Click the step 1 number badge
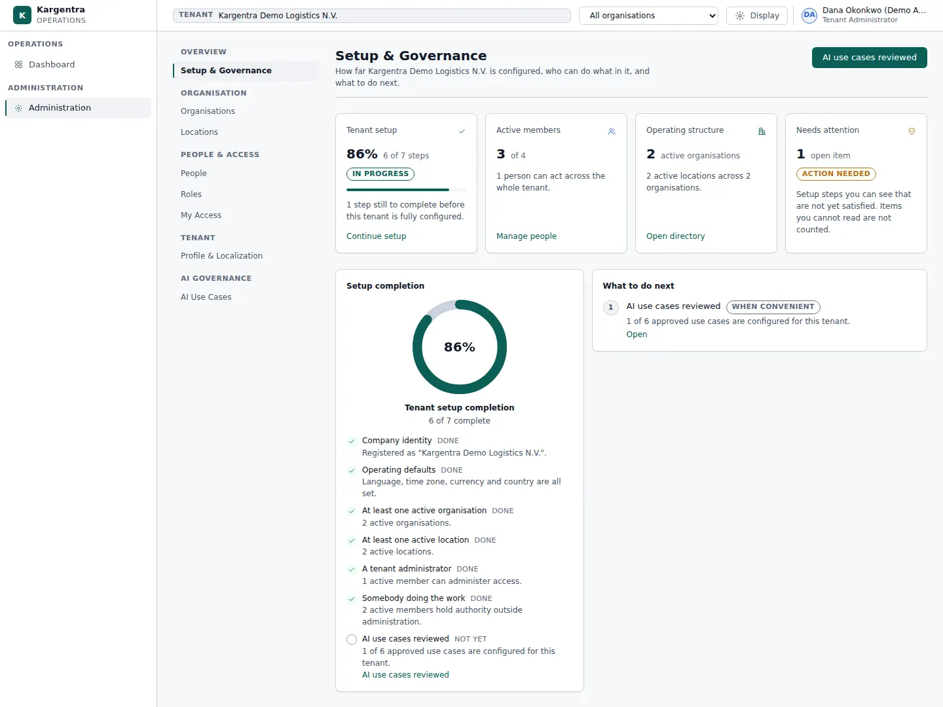943x707 pixels. 611,308
